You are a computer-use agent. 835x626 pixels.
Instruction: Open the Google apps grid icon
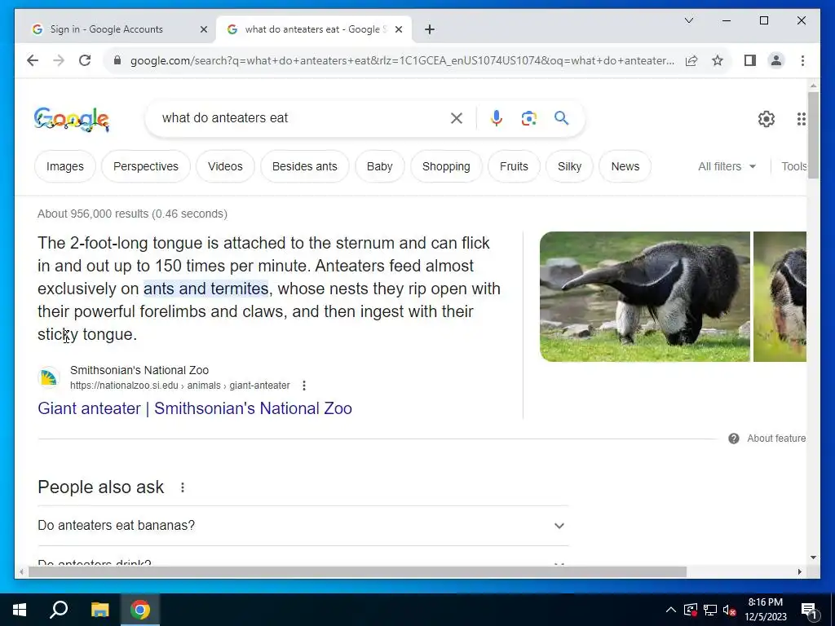click(x=801, y=119)
